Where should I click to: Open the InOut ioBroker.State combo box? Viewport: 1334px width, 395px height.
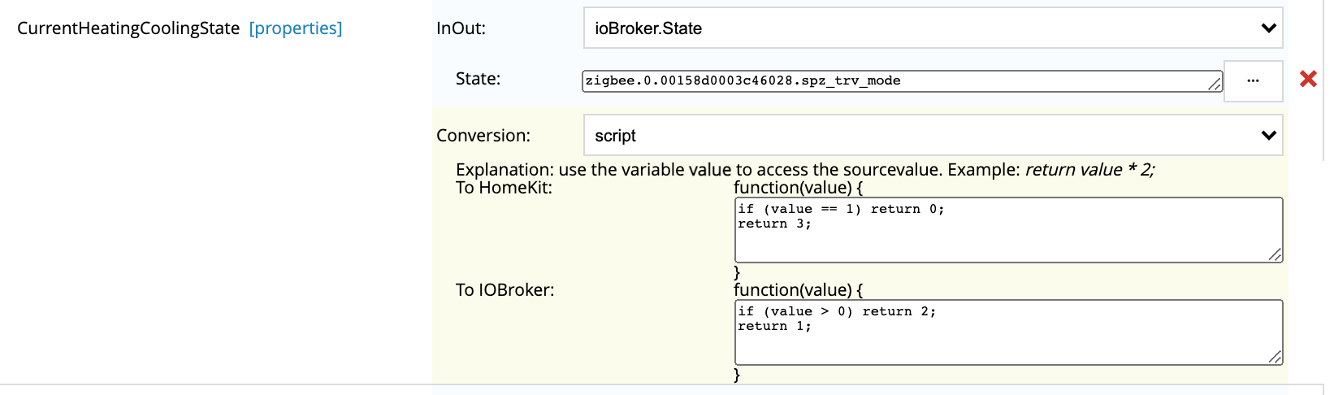coord(933,28)
